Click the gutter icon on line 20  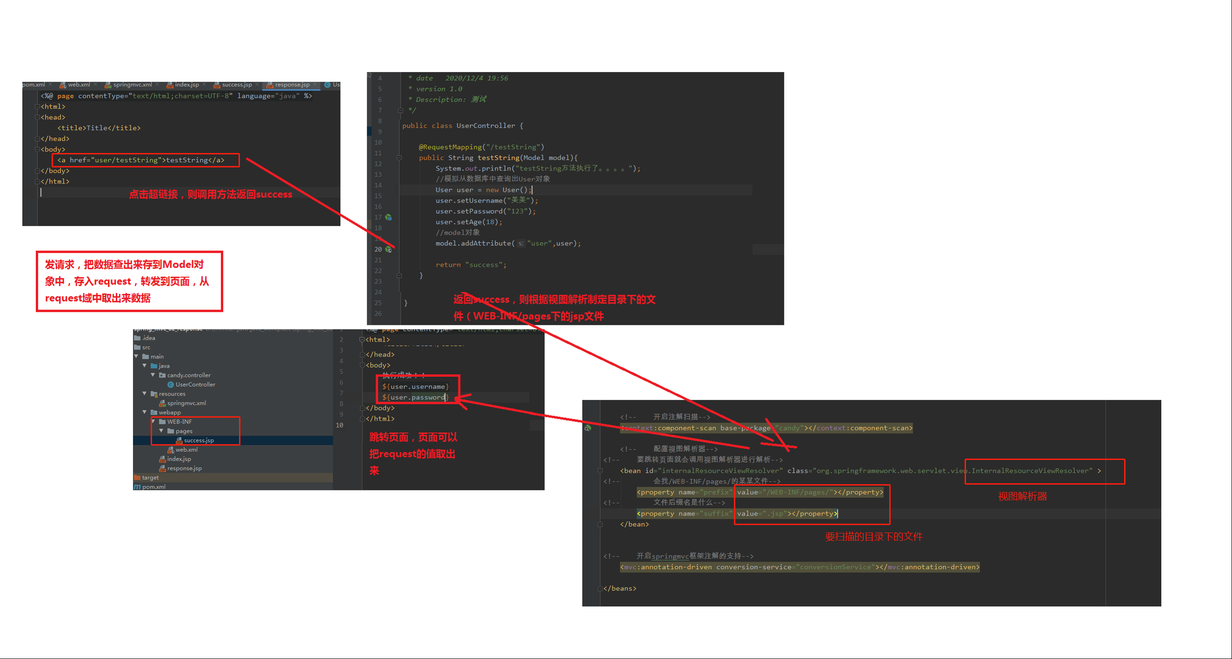388,249
